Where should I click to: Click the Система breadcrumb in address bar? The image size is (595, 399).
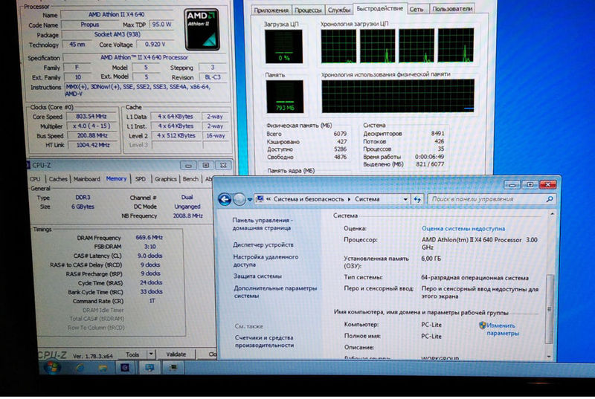pos(367,199)
